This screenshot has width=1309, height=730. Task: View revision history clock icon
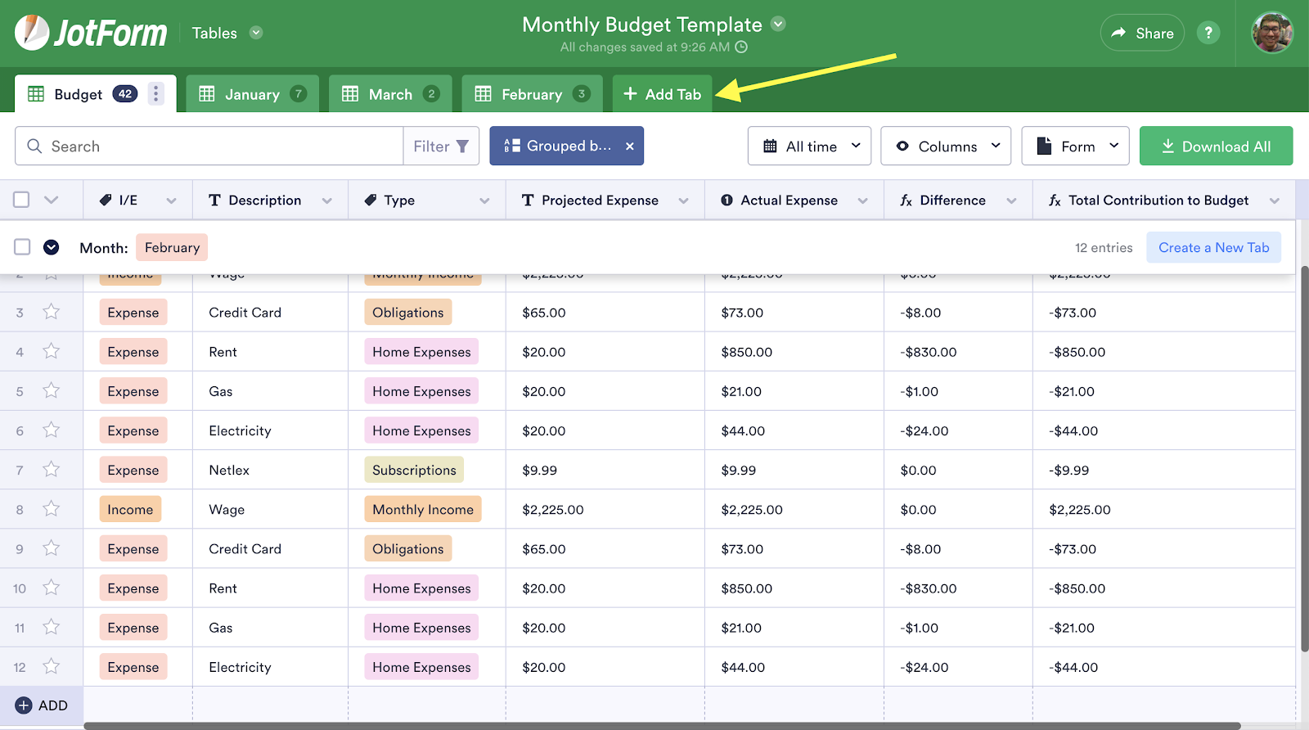pyautogui.click(x=741, y=47)
